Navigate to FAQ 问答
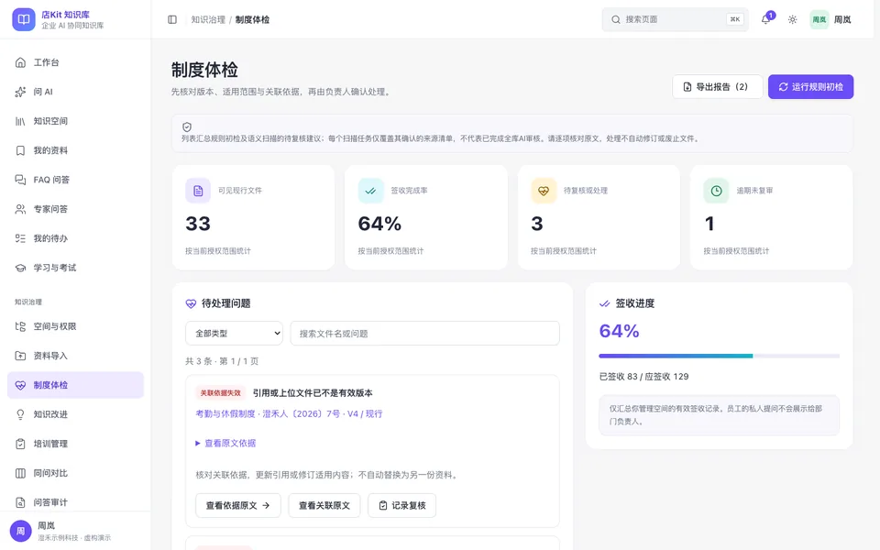Screen dimensions: 880x550 (75, 180)
